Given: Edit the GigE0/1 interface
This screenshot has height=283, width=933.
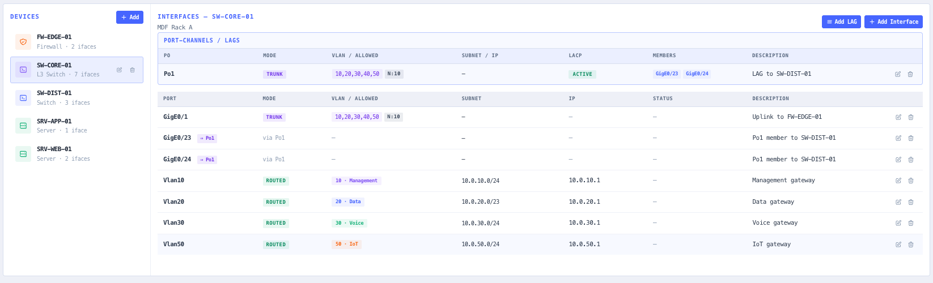Looking at the screenshot, I should coord(898,117).
